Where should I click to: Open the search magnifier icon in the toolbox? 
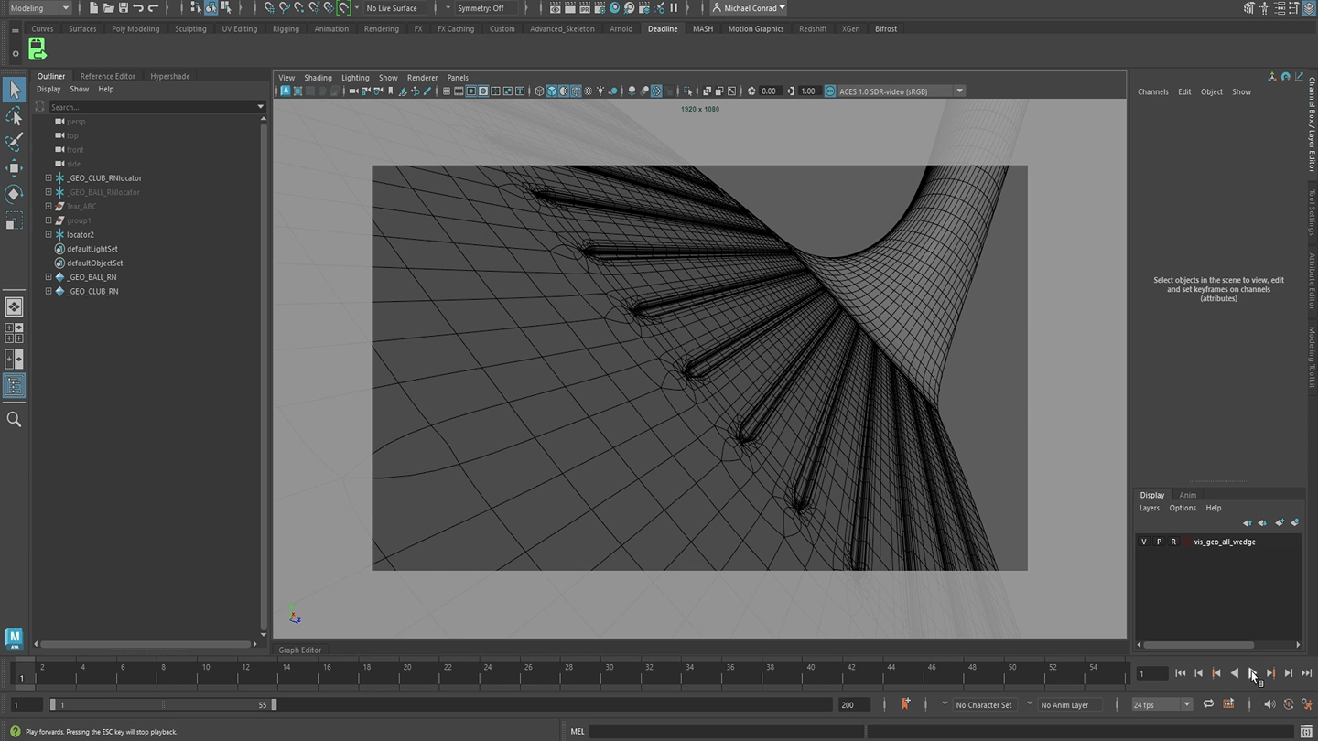(14, 419)
